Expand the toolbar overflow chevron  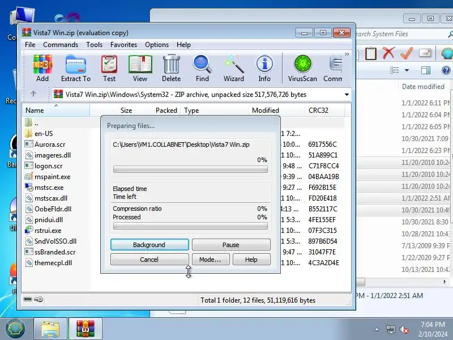coord(347,54)
